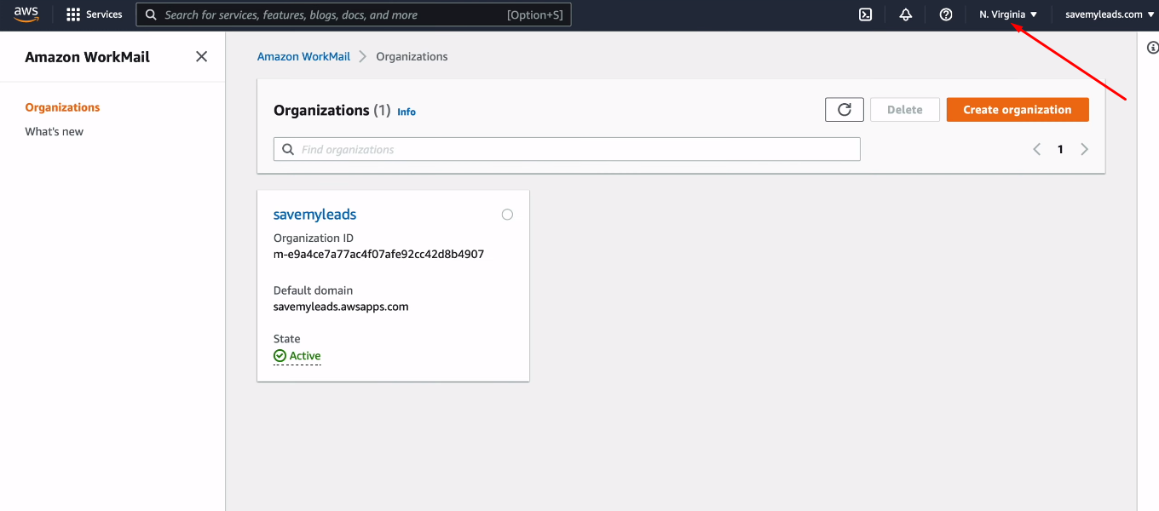Image resolution: width=1159 pixels, height=511 pixels.
Task: Click the Active state status label
Action: (x=297, y=356)
